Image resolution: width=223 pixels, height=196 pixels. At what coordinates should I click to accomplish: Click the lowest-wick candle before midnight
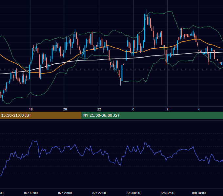(120, 81)
